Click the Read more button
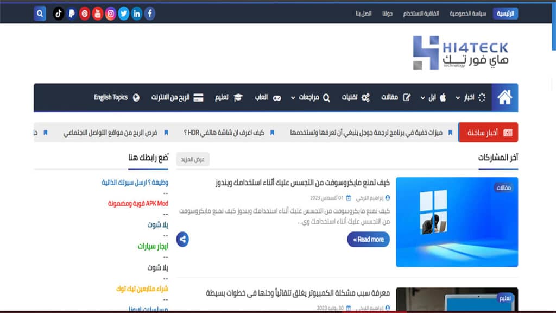The image size is (556, 313). 368,239
